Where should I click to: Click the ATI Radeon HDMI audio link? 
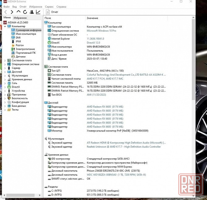pyautogui.click(x=126, y=143)
